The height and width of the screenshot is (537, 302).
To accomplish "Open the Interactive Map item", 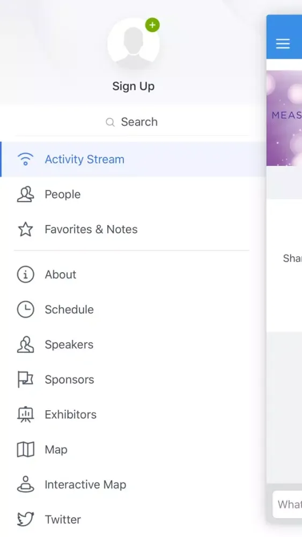I will (133, 484).
